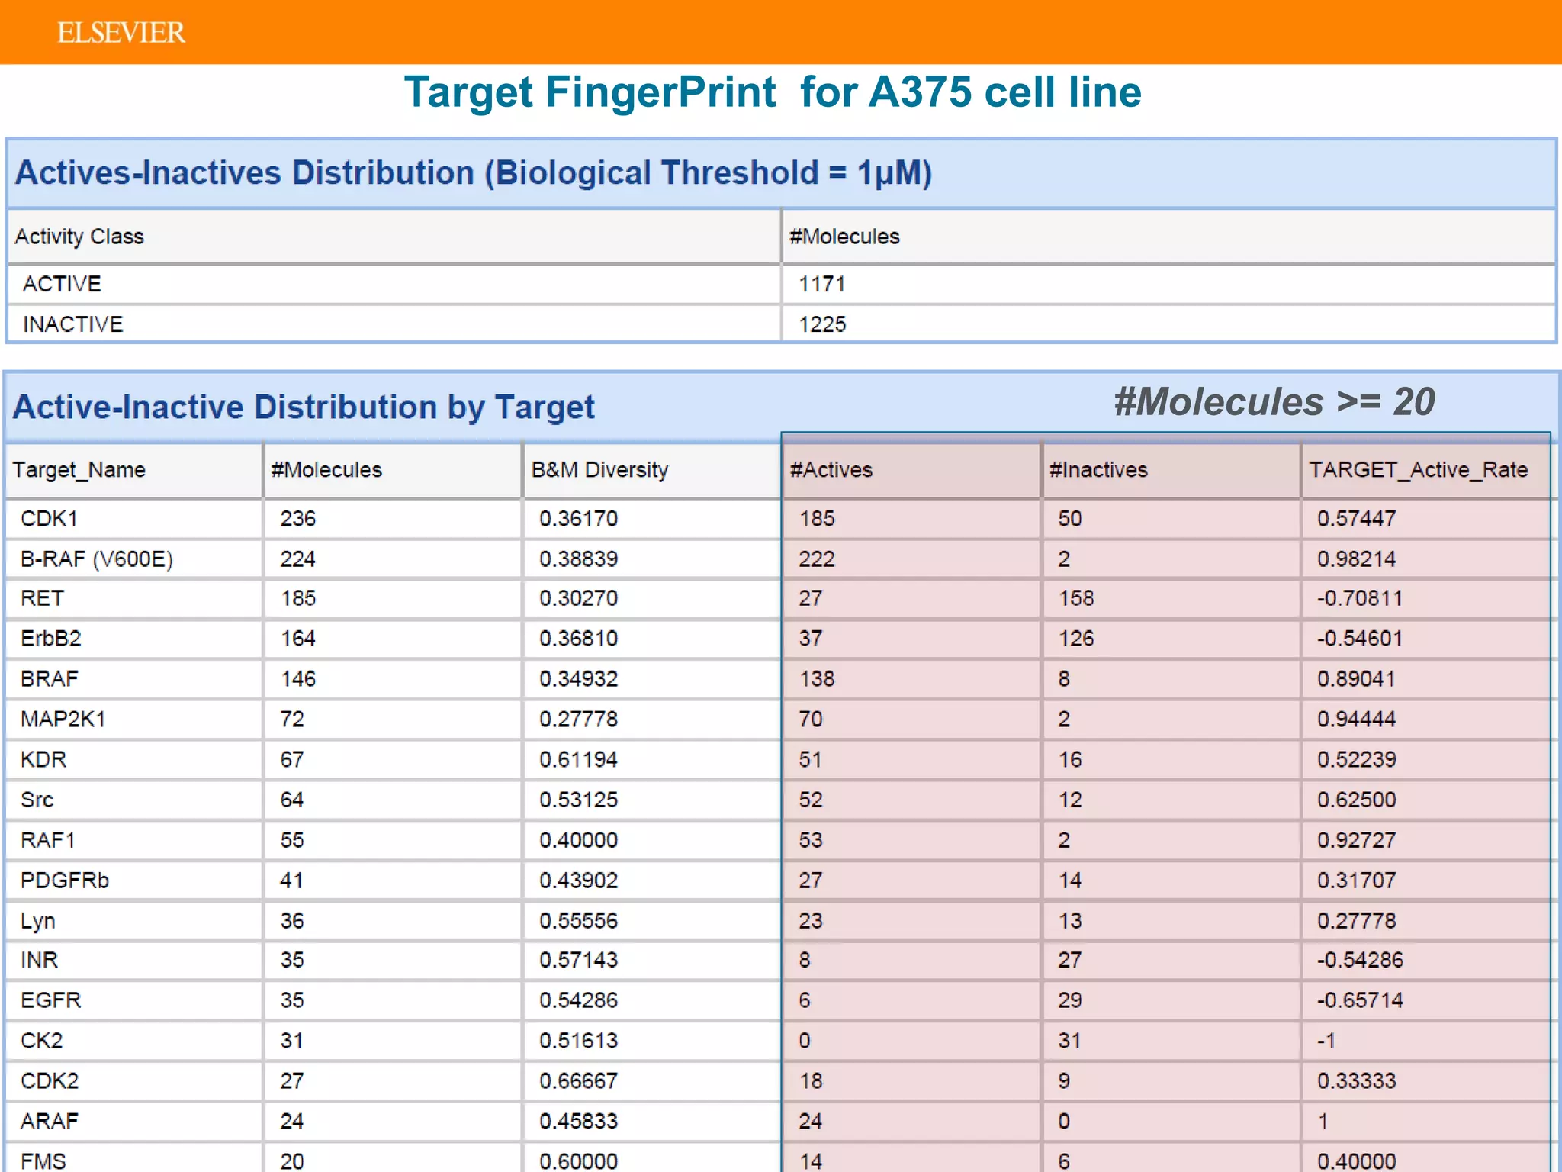Select the slide title 'Target FingerPrint for A375 cell line'
This screenshot has width=1562, height=1172.
click(x=773, y=92)
